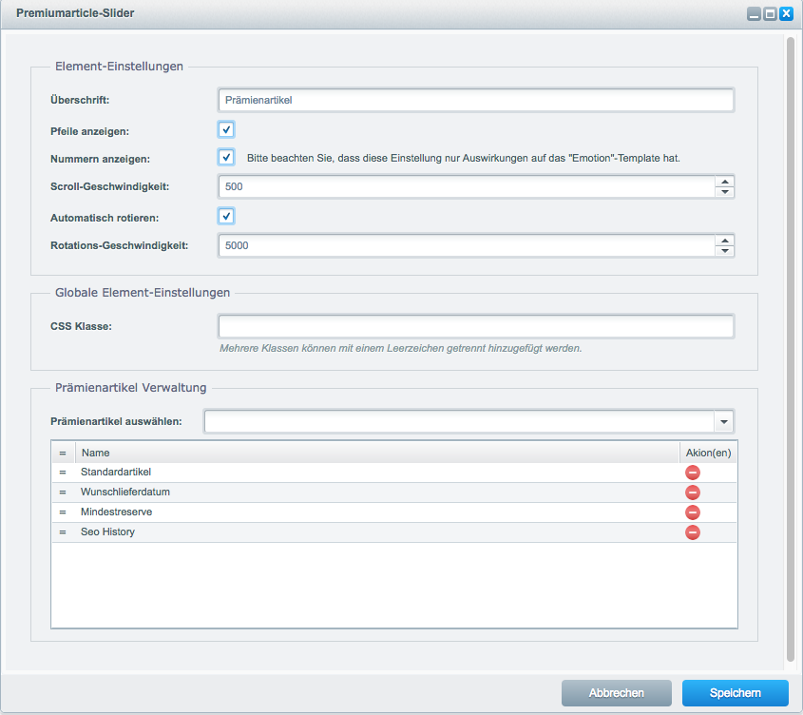Uncheck the Nummern anzeigen option
The height and width of the screenshot is (715, 803).
click(226, 158)
